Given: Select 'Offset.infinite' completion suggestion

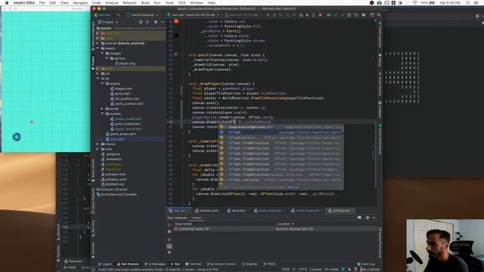Looking at the screenshot, I should click(x=281, y=180).
